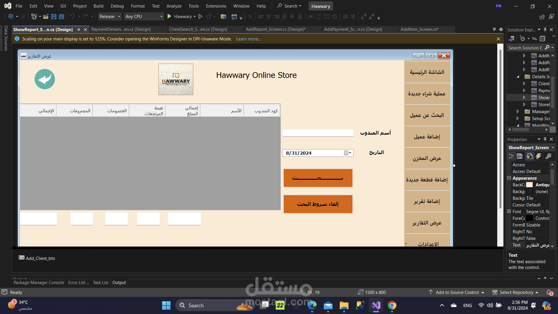
Task: Toggle auto-hide pin on the Properties panel
Action: coord(545,139)
